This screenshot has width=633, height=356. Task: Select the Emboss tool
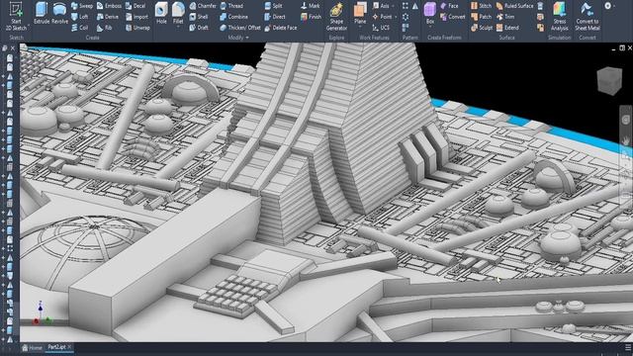coord(109,6)
